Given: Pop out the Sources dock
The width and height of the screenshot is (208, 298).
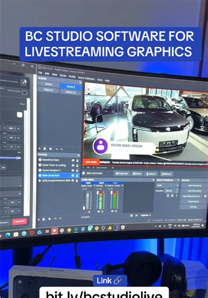Looking at the screenshot, I should 79,155.
